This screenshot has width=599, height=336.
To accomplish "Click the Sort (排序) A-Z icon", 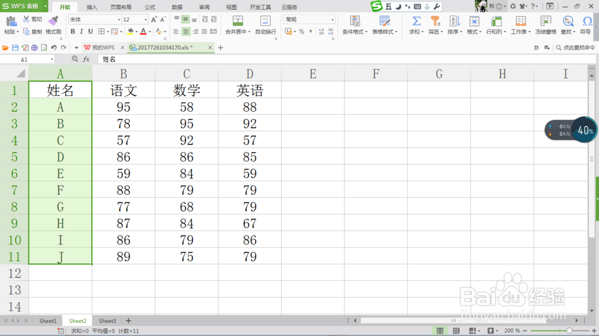I will pyautogui.click(x=454, y=21).
